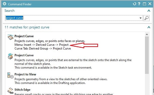This screenshot has height=95, width=154.
Task: Click the magnifying glass search button
Action: click(146, 18)
